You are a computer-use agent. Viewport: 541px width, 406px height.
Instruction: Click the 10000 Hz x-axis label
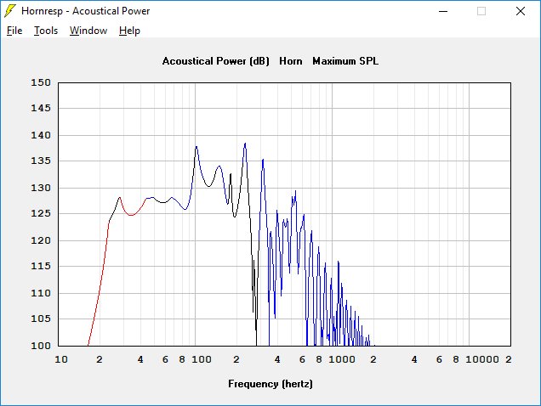(x=482, y=360)
